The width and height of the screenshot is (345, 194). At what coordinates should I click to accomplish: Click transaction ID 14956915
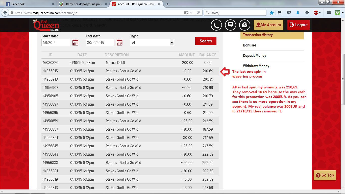[x=51, y=71]
